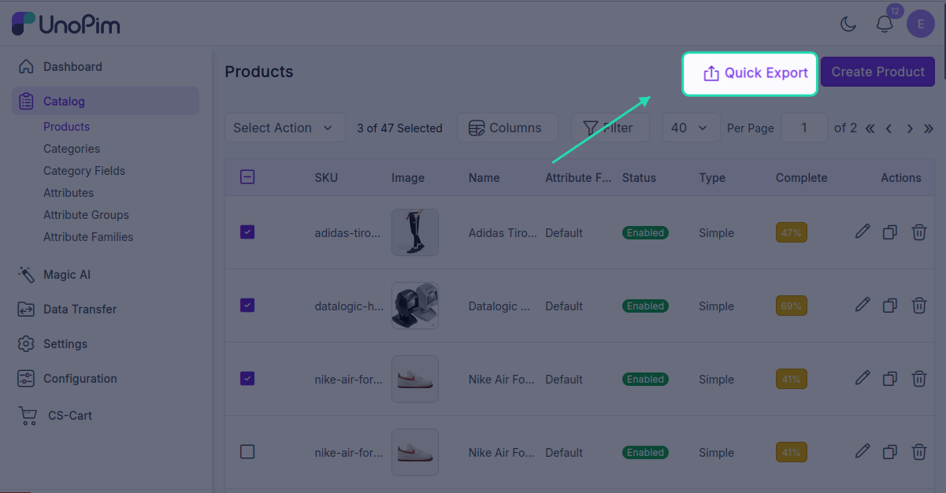Check the fourth row nike-air-for checkbox
946x493 pixels.
pyautogui.click(x=247, y=451)
